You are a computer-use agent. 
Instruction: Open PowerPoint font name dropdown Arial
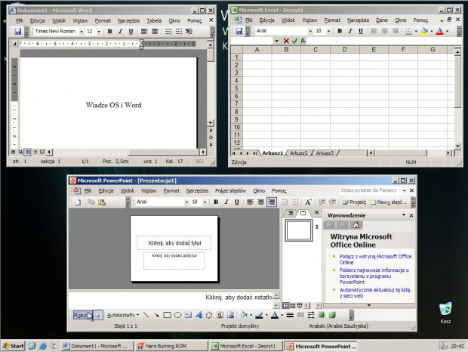click(x=186, y=202)
